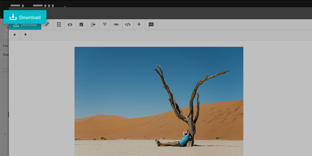Viewport: 312px width, 156px height.
Task: Toggle the crossed-out eye visibility icon
Action: (70, 25)
